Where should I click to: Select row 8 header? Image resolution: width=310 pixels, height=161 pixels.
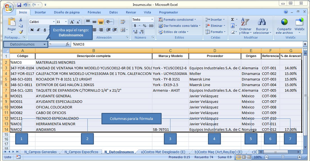pos(6,96)
